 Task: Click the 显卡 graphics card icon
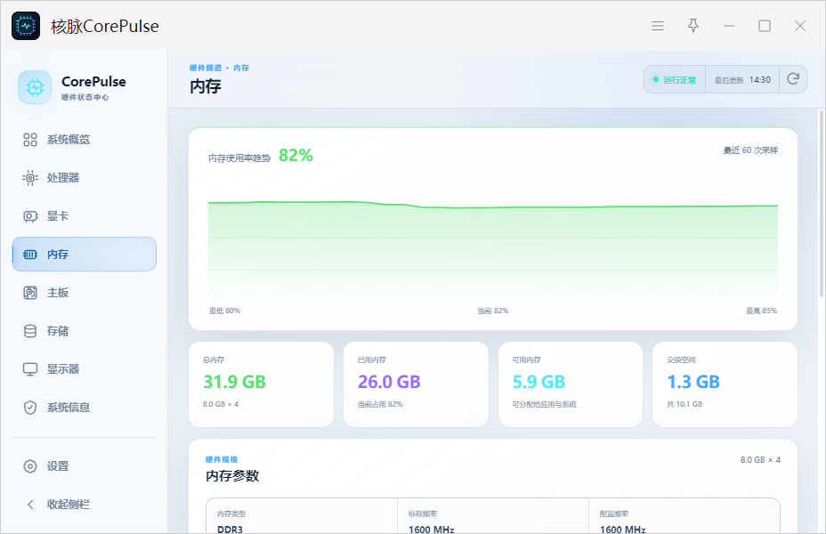tap(30, 216)
